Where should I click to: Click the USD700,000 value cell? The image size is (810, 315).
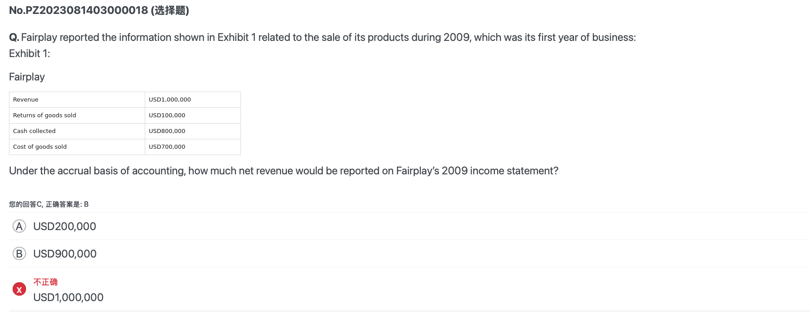[x=193, y=147]
